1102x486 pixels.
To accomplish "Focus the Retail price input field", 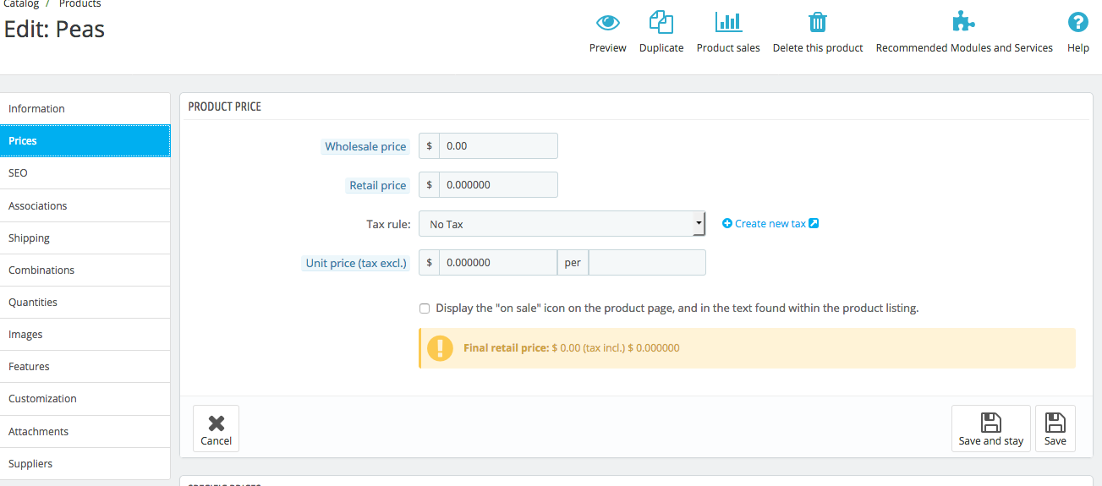I will (x=497, y=185).
